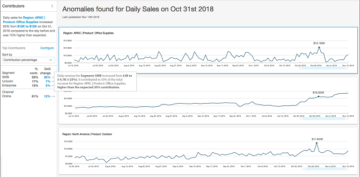Viewport: 360px width, 177px height.
Task: Select the North America Outdoor chart card
Action: point(207,151)
